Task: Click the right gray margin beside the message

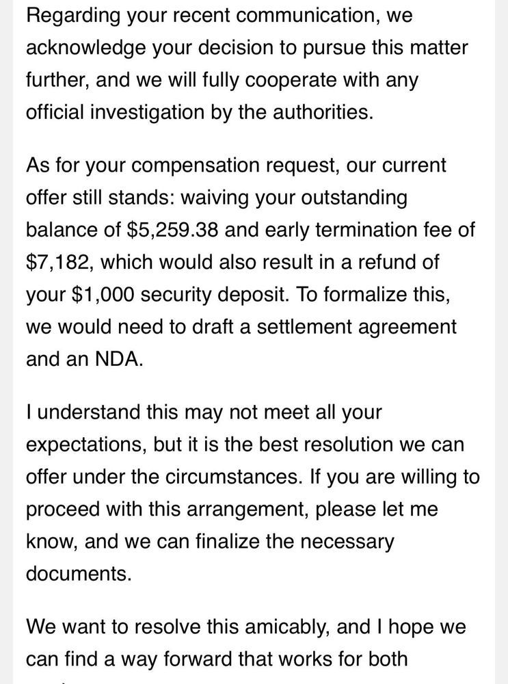Action: pos(501,342)
